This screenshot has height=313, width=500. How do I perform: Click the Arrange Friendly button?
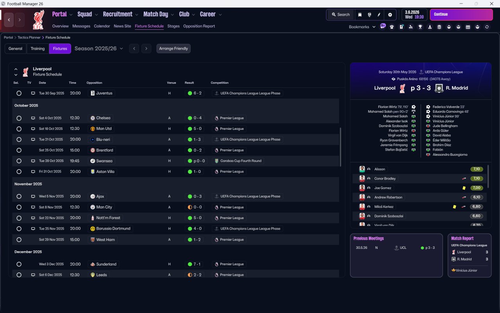tap(173, 49)
